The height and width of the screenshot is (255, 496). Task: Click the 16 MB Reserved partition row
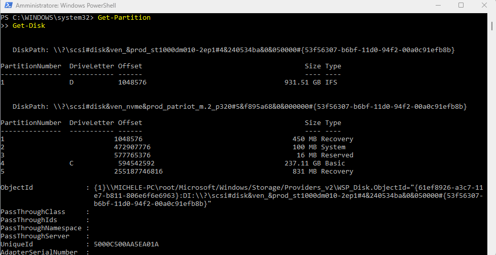pyautogui.click(x=177, y=155)
